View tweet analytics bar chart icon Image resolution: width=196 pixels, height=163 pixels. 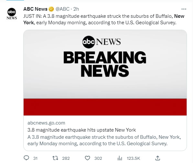(120, 158)
